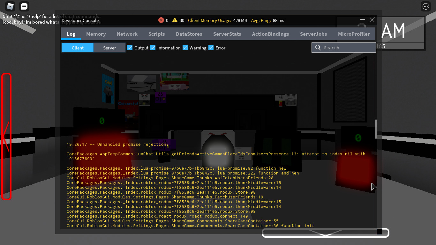This screenshot has height=245, width=436.
Task: Switch to the Log tab
Action: tap(71, 34)
